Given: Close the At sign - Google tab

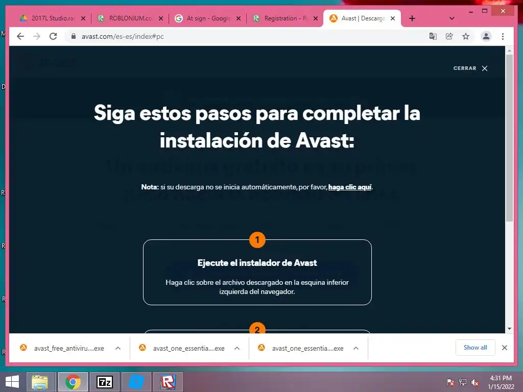Looking at the screenshot, I should coord(239,18).
